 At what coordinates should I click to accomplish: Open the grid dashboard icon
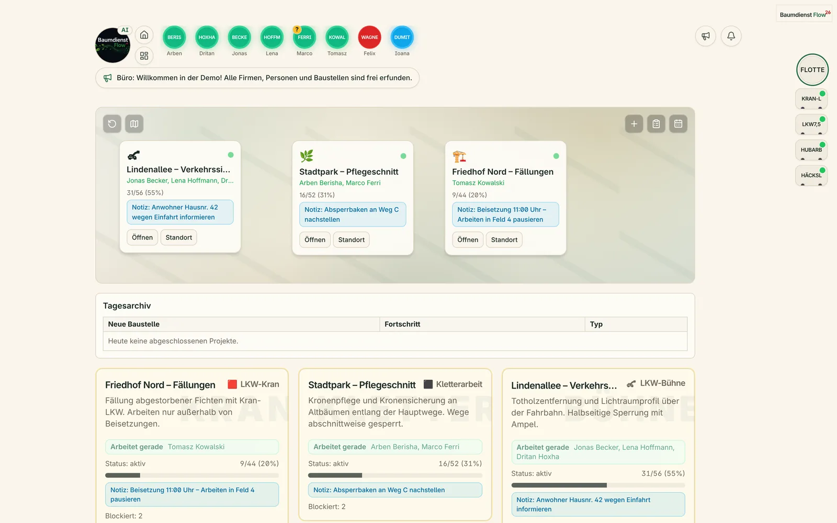pyautogui.click(x=144, y=55)
